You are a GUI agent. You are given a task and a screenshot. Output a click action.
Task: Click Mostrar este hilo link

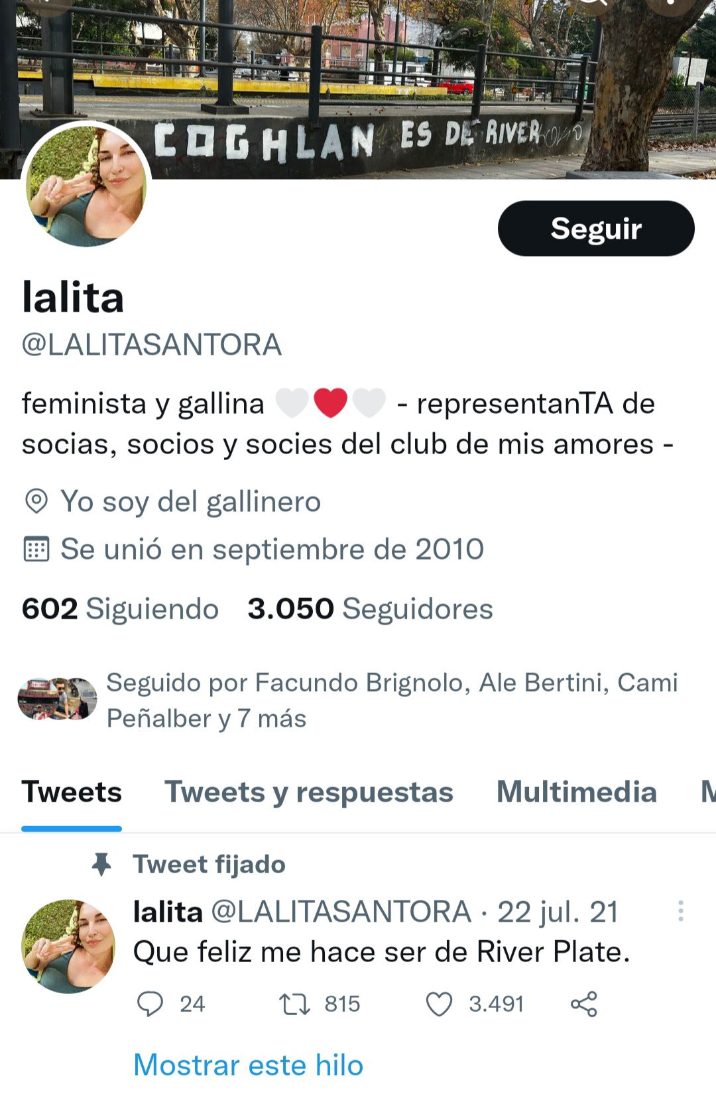coord(249,1065)
